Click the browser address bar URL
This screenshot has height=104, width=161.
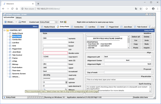click(x=48, y=9)
